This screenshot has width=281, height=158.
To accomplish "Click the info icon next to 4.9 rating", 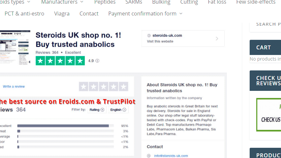I will [x=97, y=61].
